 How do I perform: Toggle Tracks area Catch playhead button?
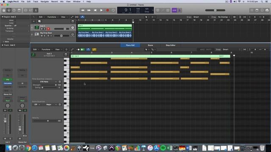click(x=83, y=17)
